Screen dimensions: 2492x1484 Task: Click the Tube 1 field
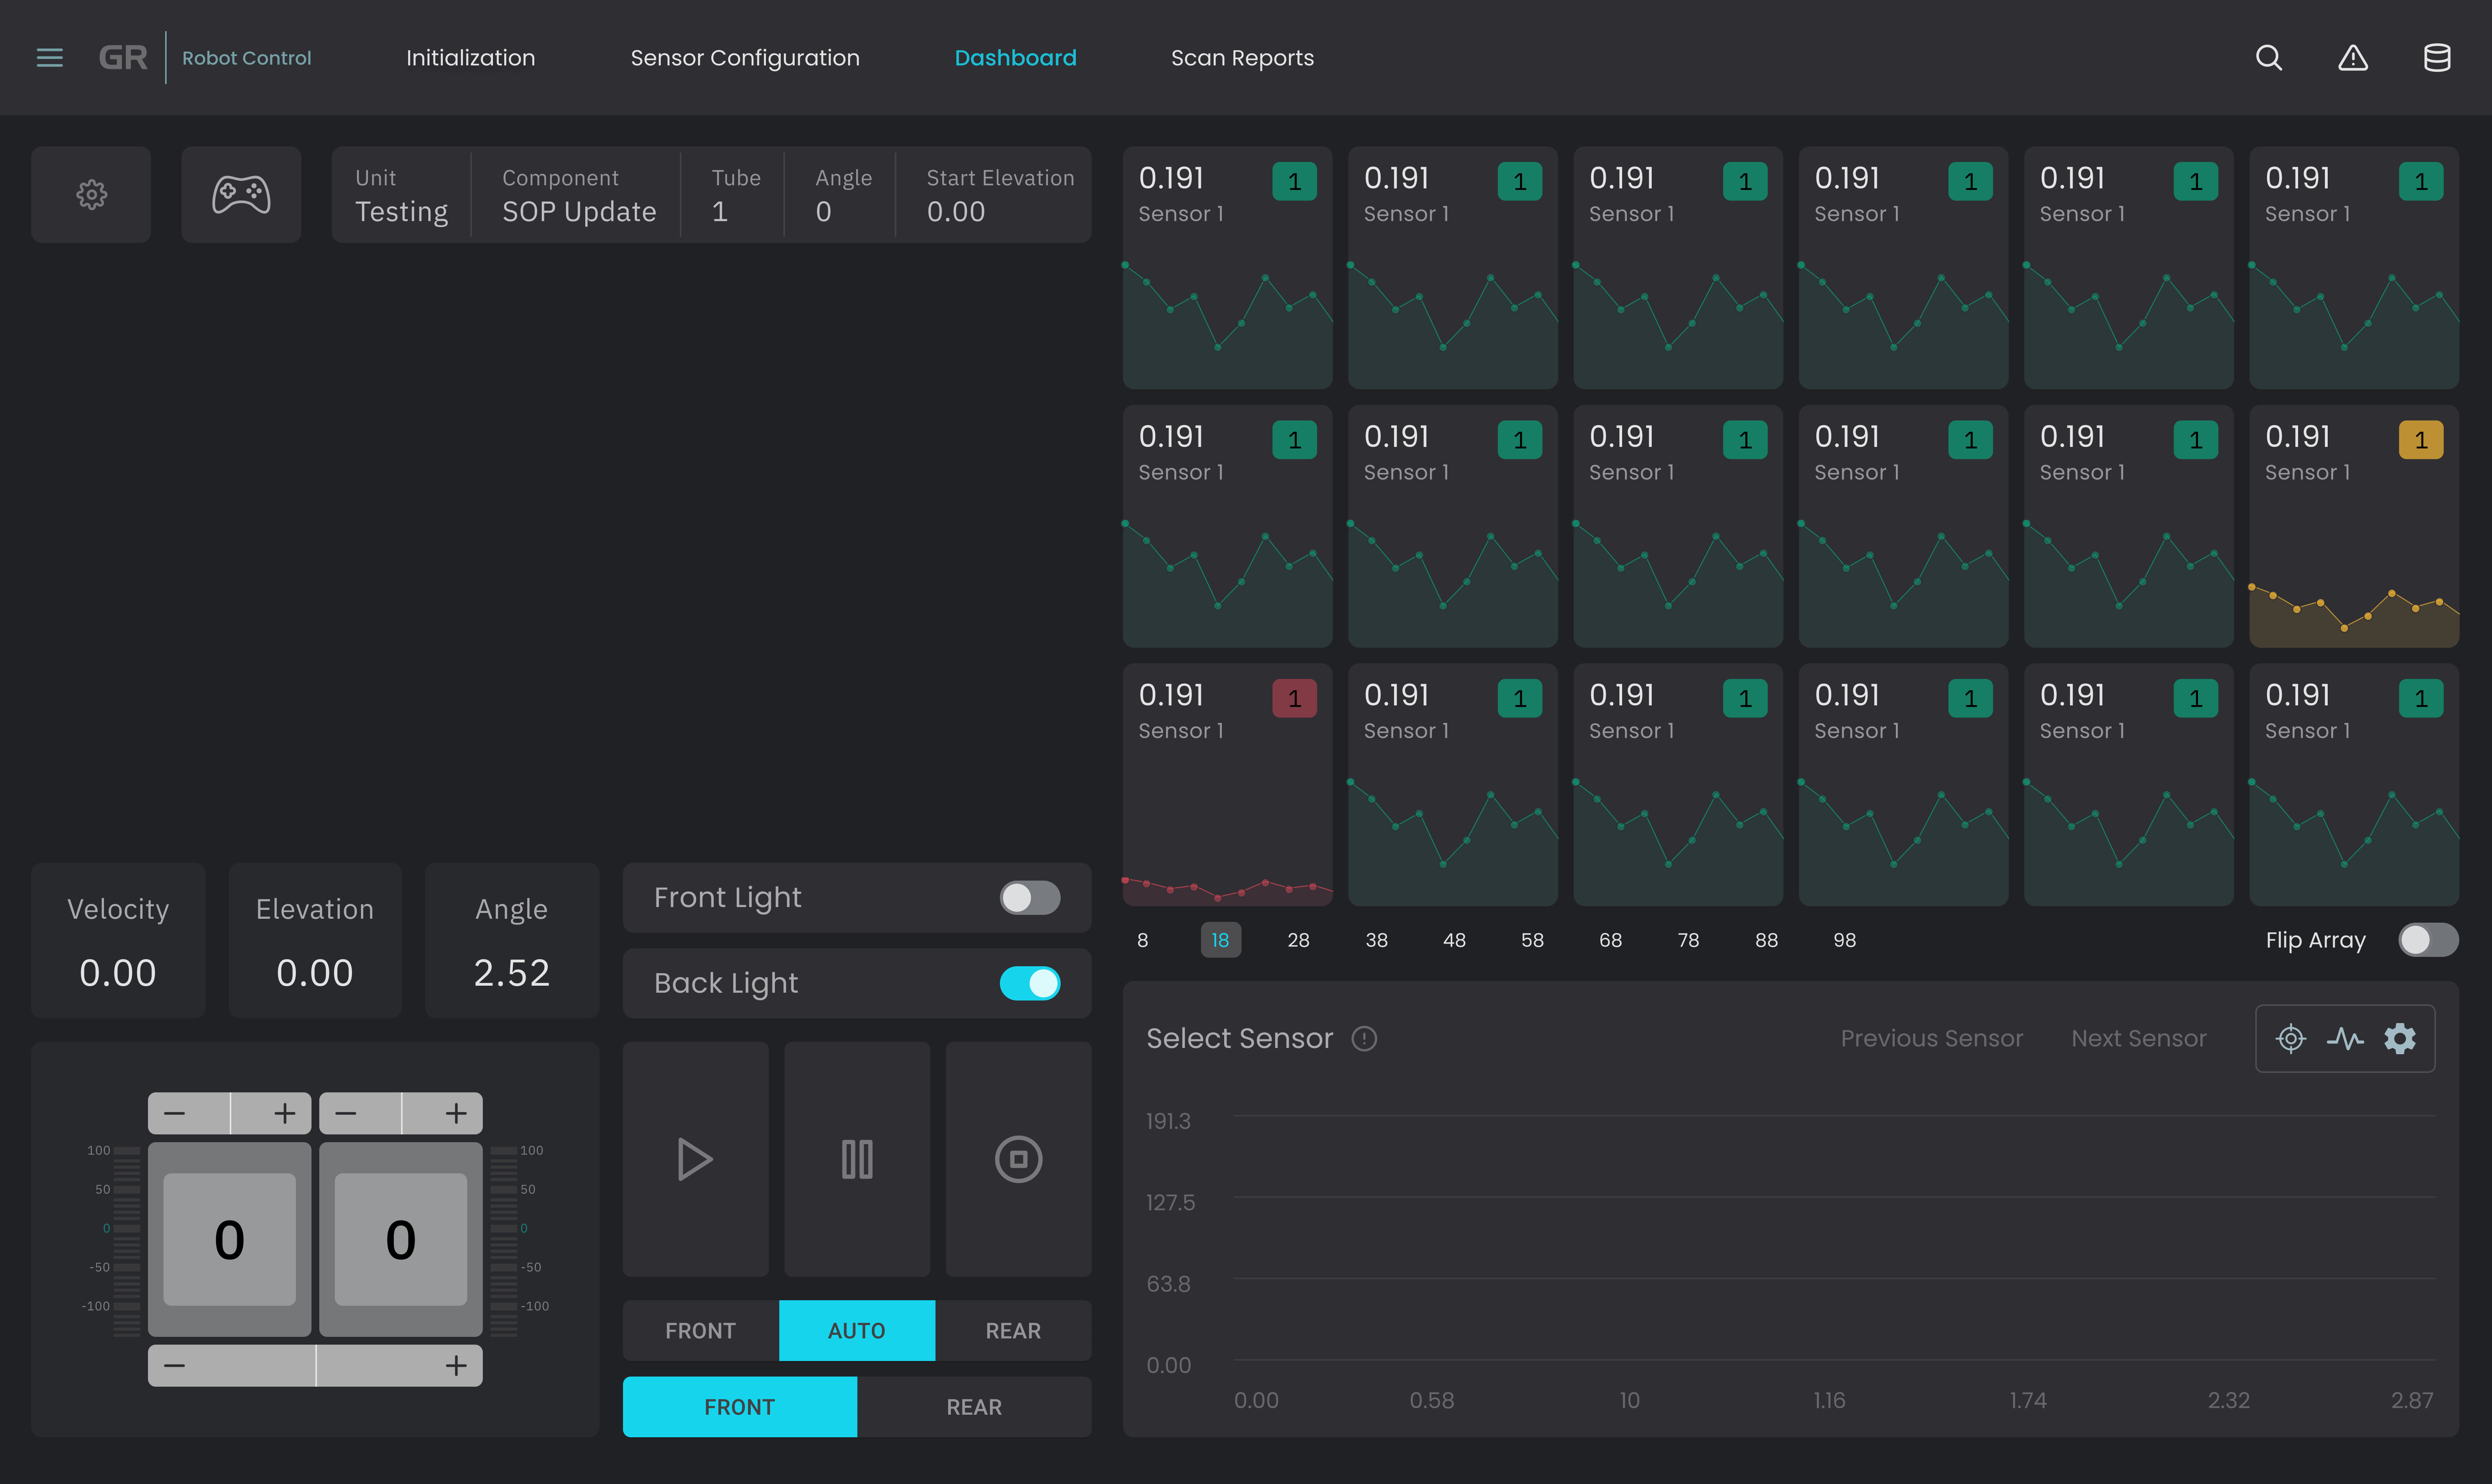pos(735,195)
